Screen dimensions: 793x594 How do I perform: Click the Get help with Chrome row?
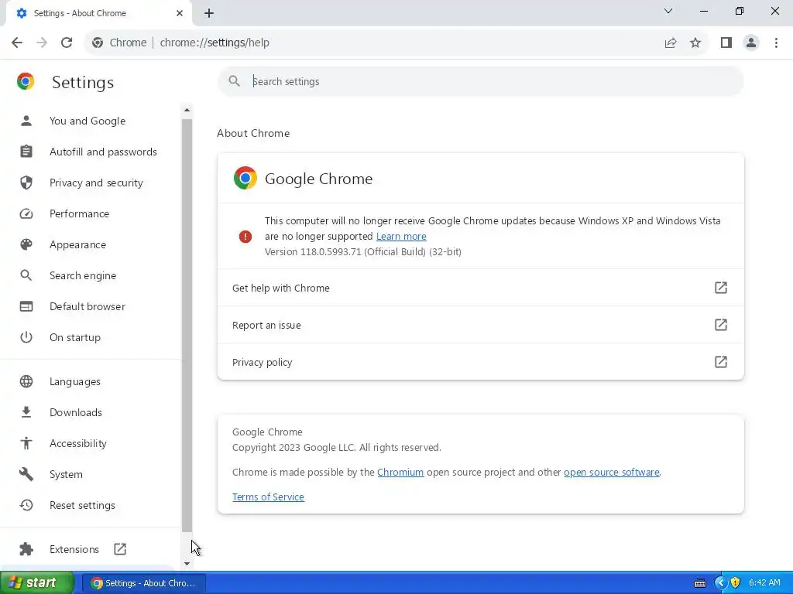tap(480, 288)
